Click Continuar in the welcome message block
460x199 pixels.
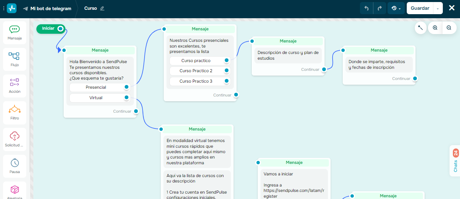122,111
